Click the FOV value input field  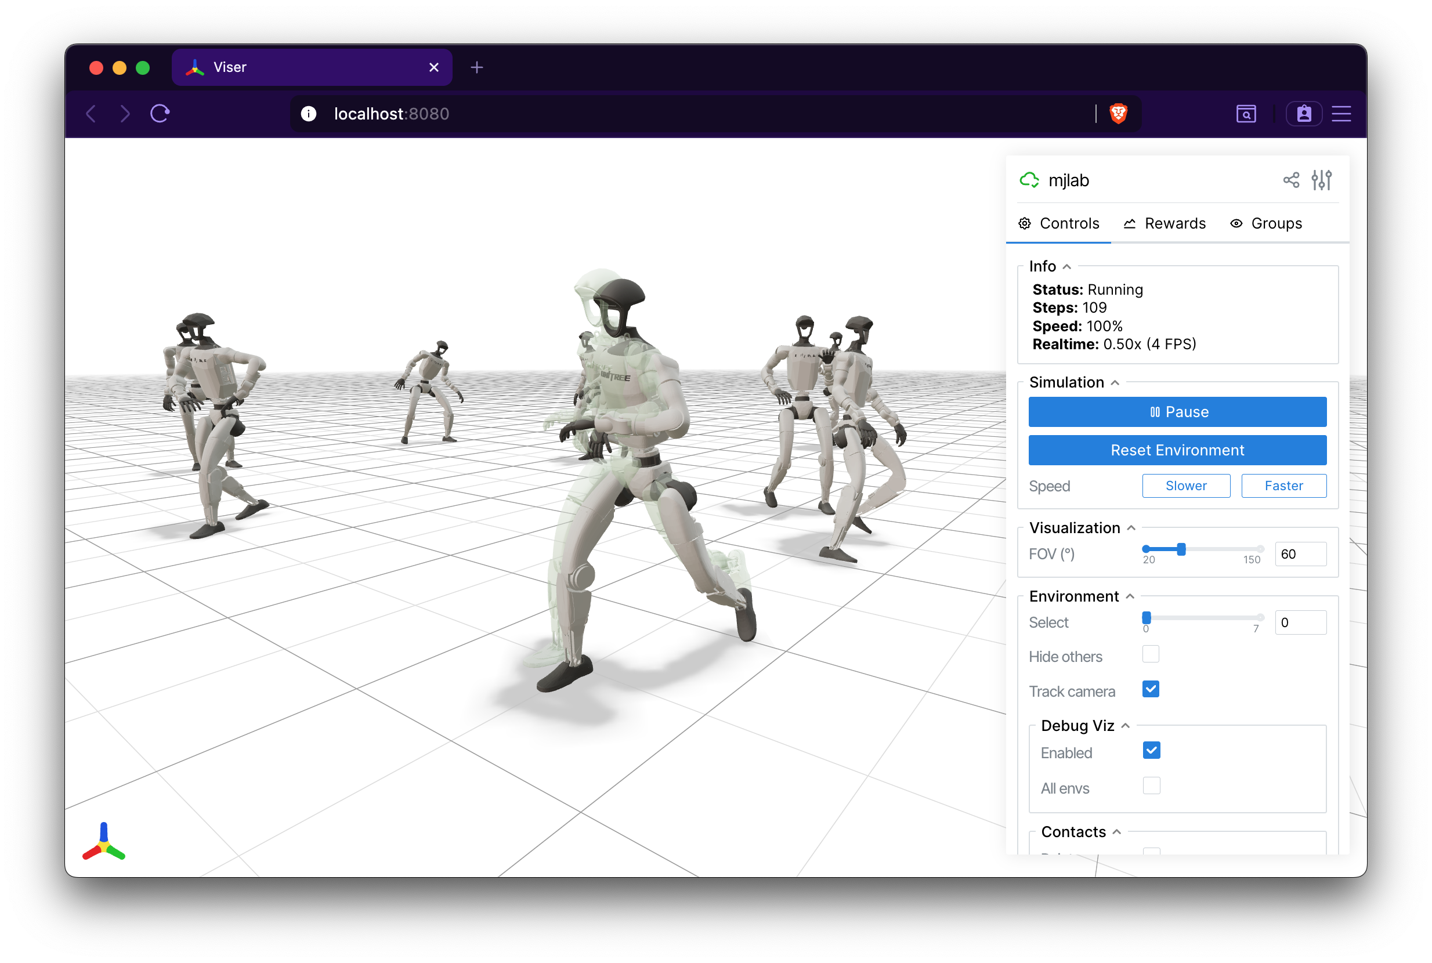(1300, 554)
